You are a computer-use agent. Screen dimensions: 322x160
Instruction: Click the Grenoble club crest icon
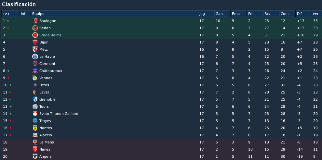tap(35, 99)
